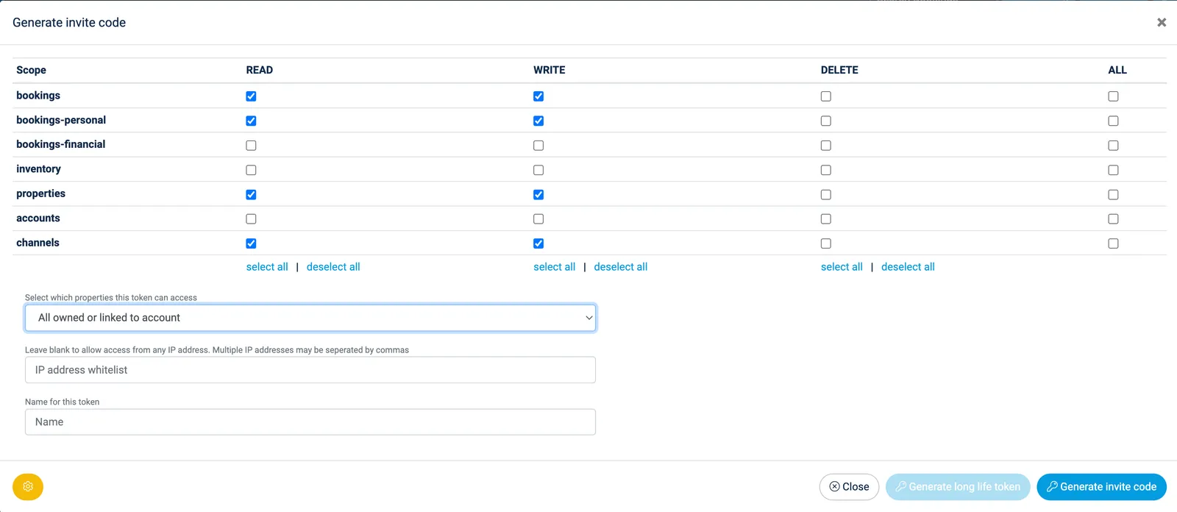1177x512 pixels.
Task: Click deselect all under READ column
Action: 333,267
